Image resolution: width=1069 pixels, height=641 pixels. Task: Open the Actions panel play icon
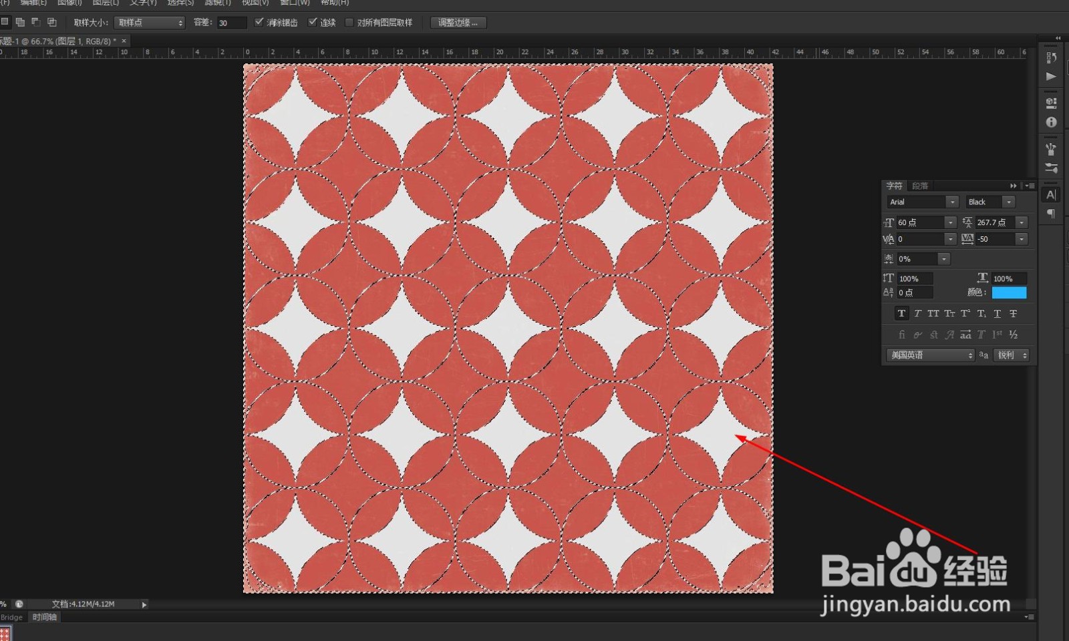coord(1051,76)
